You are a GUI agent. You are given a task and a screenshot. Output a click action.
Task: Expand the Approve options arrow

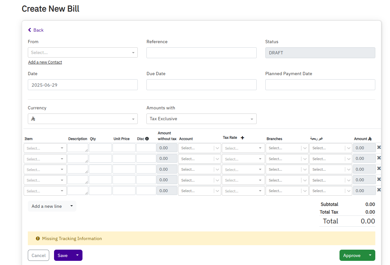click(x=370, y=255)
